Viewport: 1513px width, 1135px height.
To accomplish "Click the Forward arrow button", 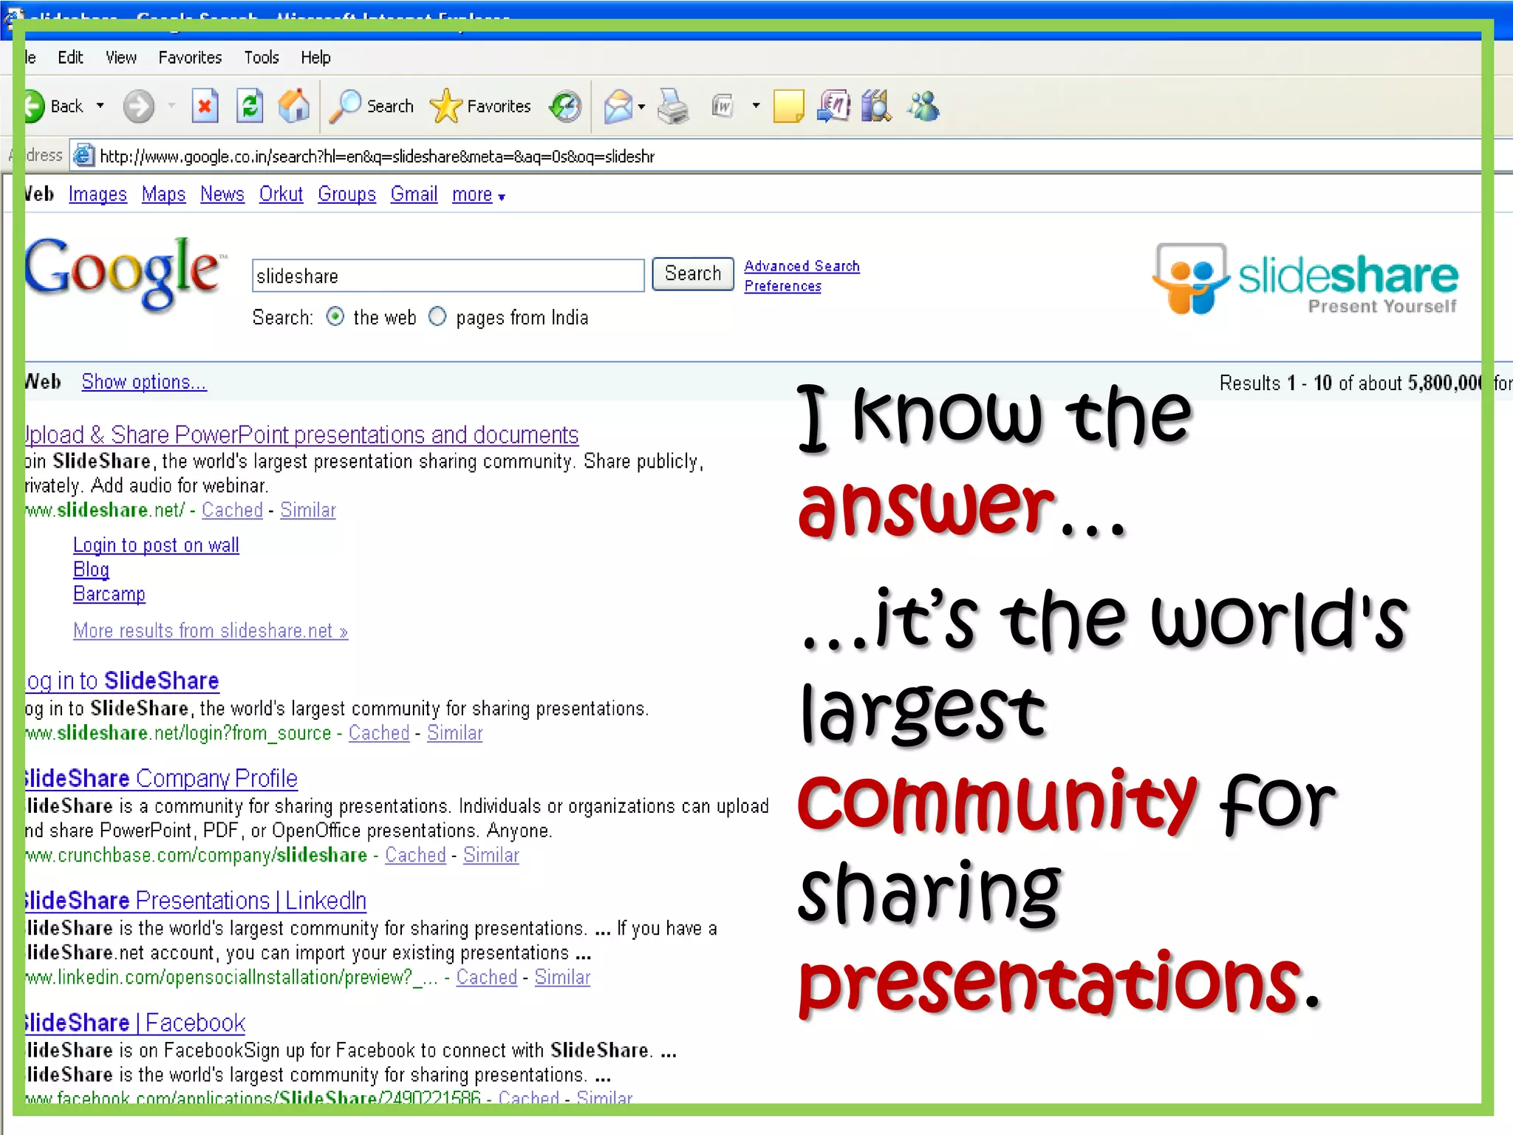I will pyautogui.click(x=138, y=106).
